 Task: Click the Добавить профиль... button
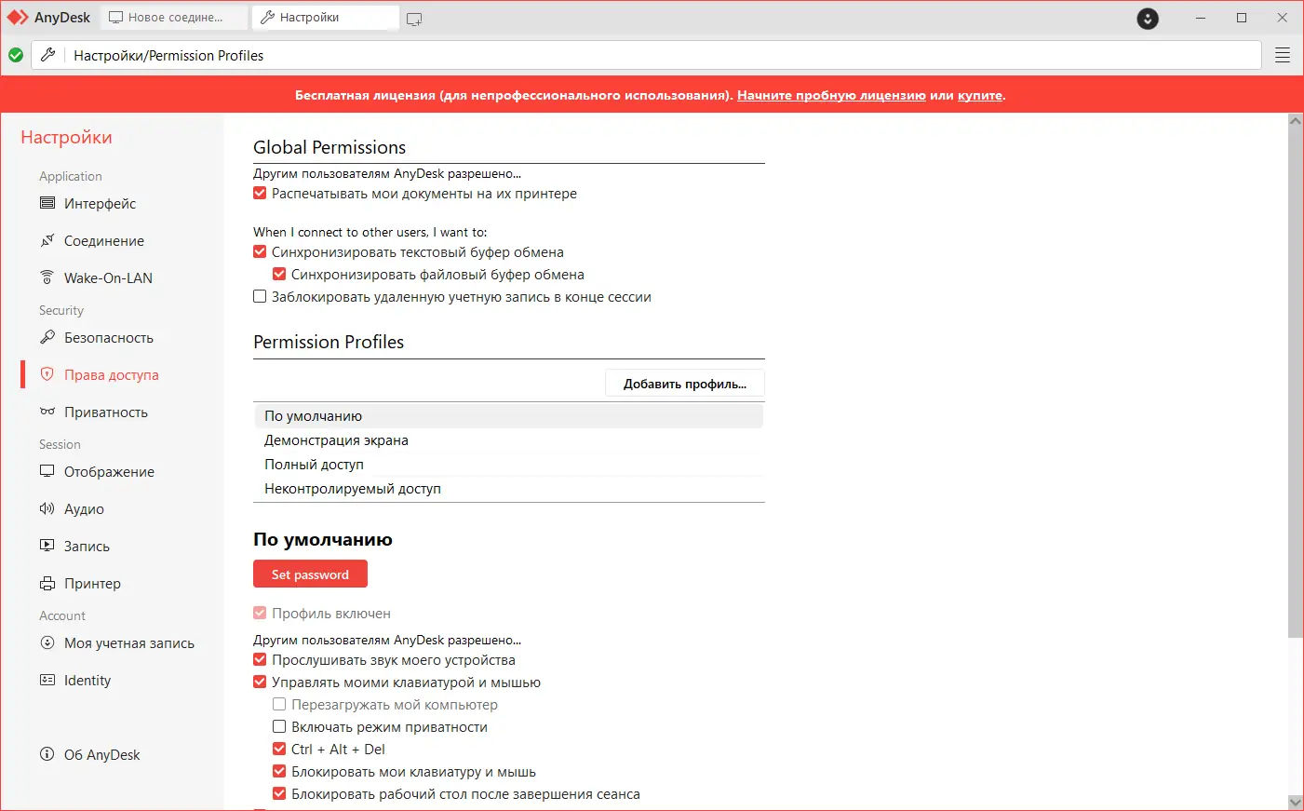[685, 384]
